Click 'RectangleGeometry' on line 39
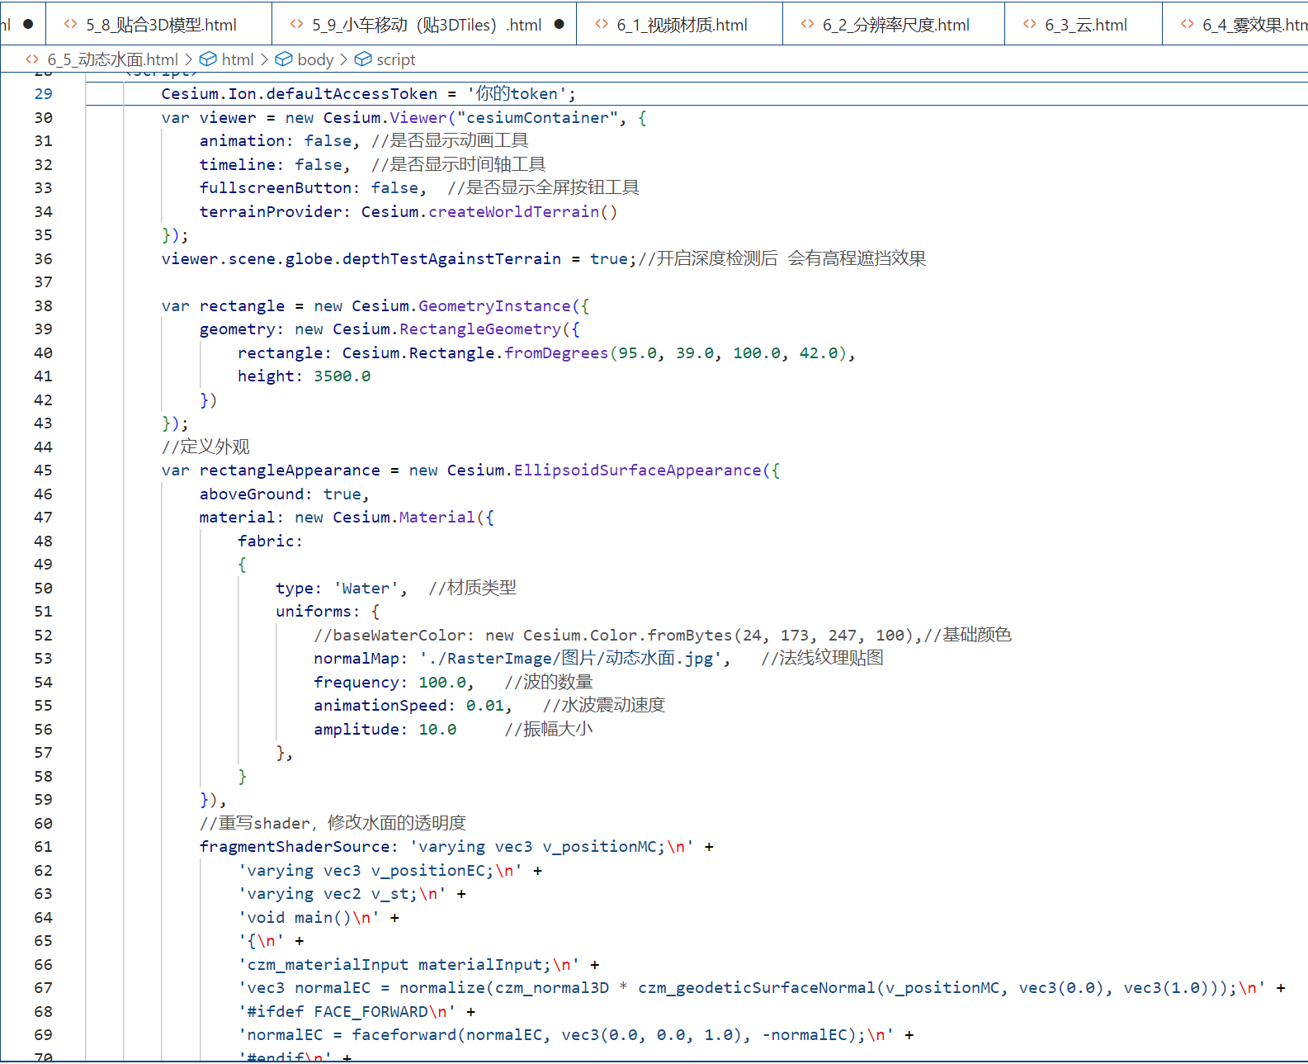The image size is (1308, 1064). click(x=480, y=329)
